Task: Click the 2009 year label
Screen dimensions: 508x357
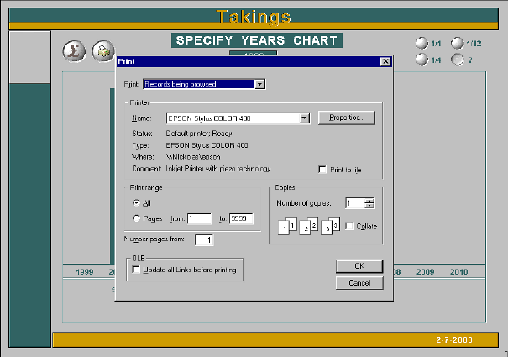Action: coord(425,271)
